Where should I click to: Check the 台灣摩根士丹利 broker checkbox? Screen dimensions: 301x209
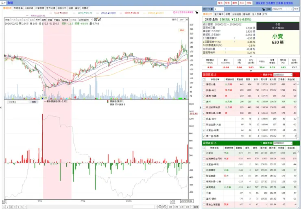point(204,159)
